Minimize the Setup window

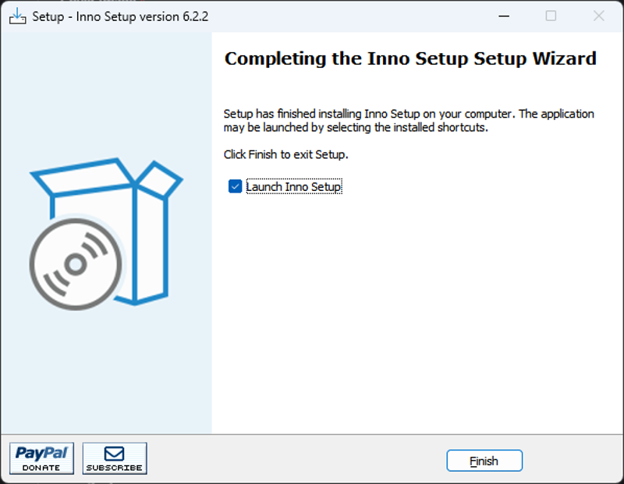[504, 16]
